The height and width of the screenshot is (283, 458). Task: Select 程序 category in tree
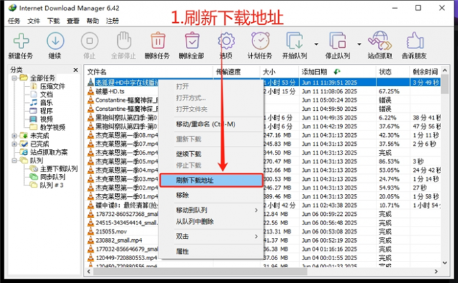(46, 111)
